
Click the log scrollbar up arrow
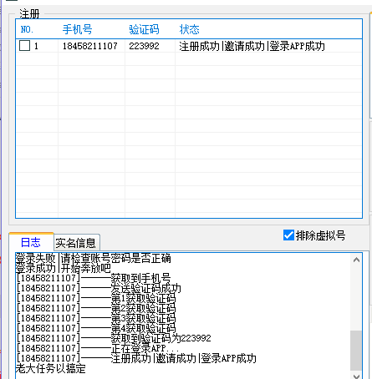pos(356,260)
